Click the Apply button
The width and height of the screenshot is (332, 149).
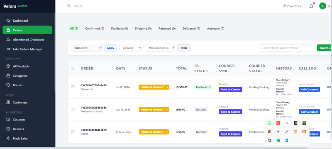point(110,48)
